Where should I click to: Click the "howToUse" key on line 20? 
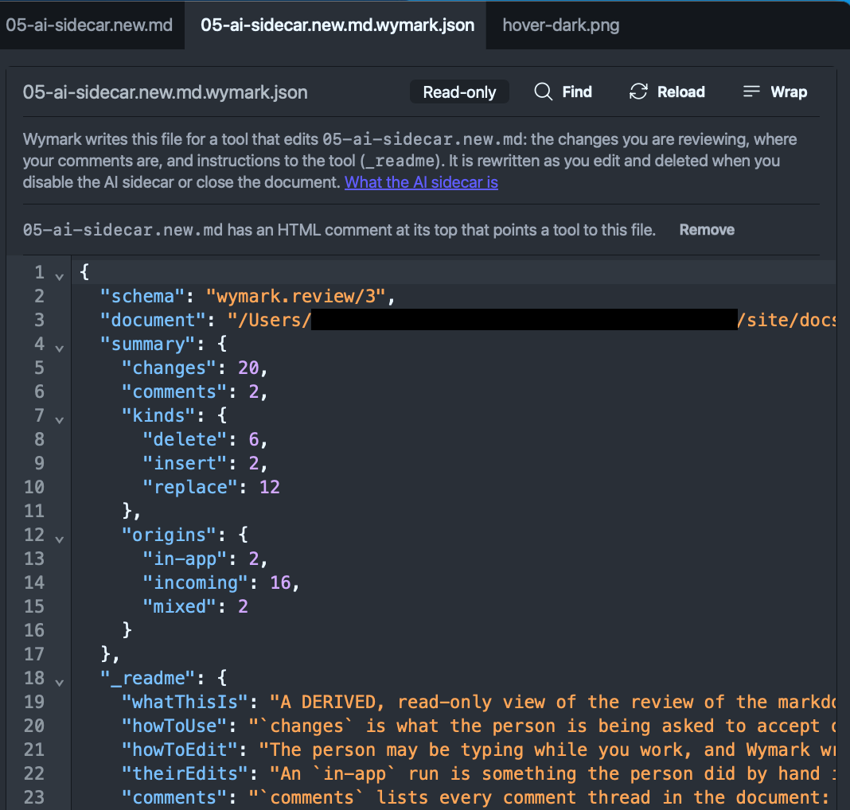[x=174, y=726]
